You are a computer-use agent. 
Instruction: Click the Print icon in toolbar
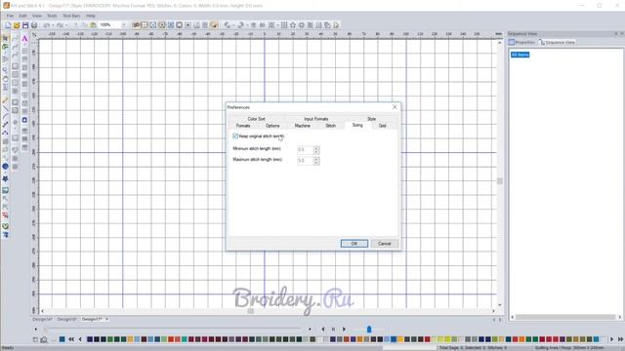click(34, 25)
